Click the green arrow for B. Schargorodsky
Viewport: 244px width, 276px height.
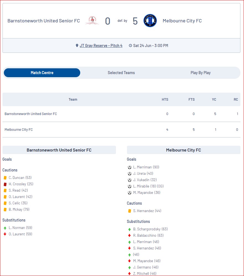(x=129, y=229)
